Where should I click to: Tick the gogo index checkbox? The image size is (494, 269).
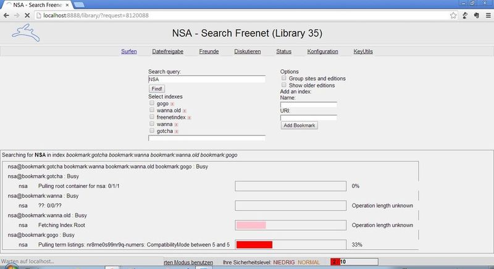[x=152, y=103]
